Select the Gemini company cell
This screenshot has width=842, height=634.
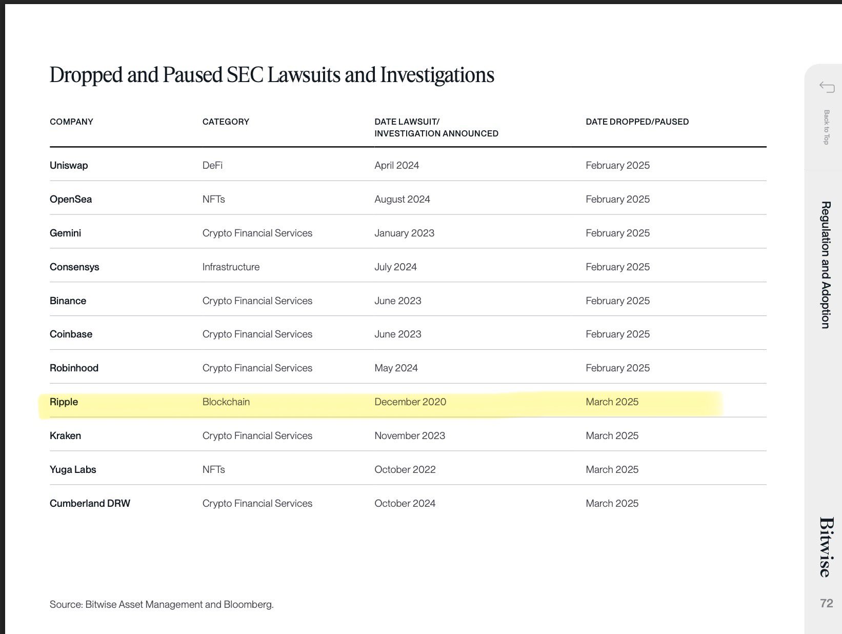click(65, 233)
